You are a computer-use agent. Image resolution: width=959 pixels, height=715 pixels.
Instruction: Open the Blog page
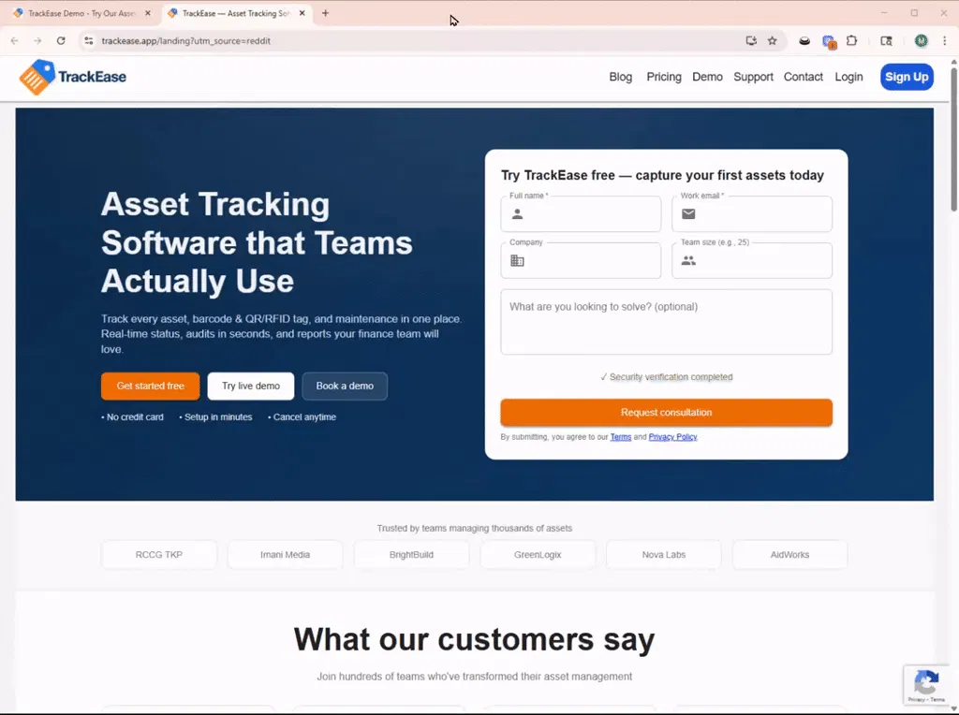tap(620, 77)
